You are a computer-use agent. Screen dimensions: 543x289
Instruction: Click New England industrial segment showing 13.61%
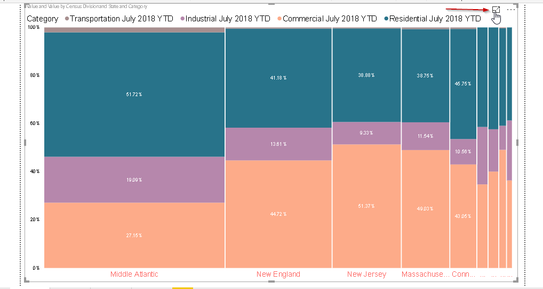[x=278, y=144]
